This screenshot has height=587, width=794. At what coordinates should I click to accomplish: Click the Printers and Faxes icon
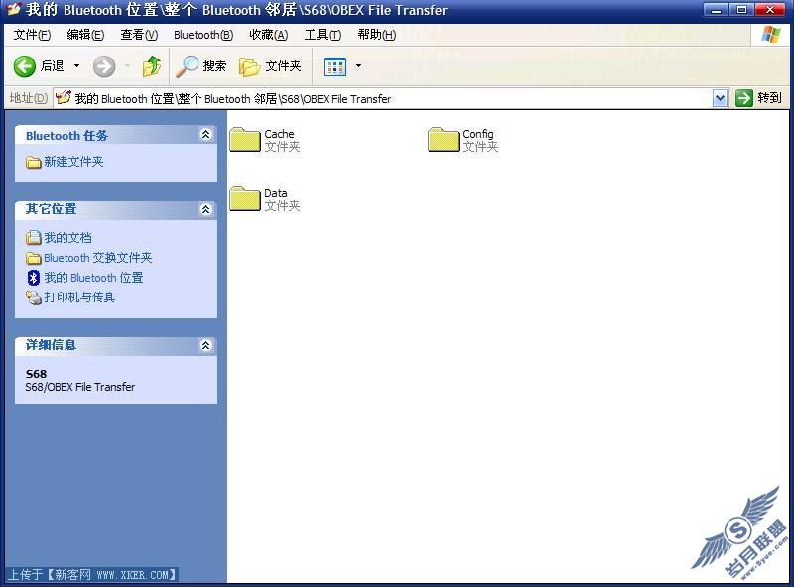[x=34, y=297]
